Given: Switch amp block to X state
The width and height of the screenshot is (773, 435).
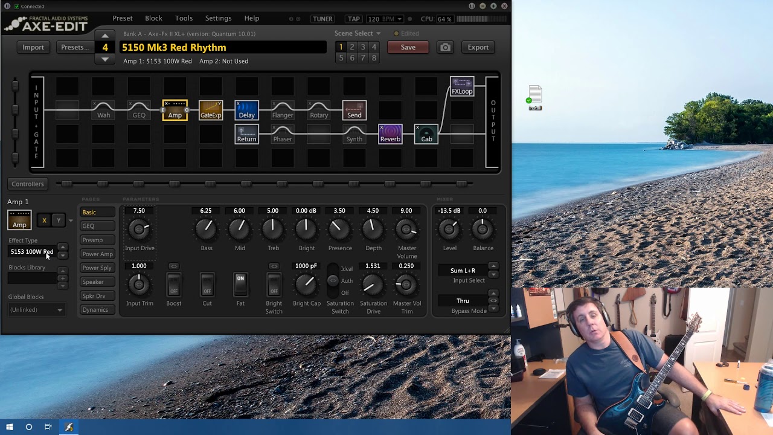Looking at the screenshot, I should click(44, 221).
